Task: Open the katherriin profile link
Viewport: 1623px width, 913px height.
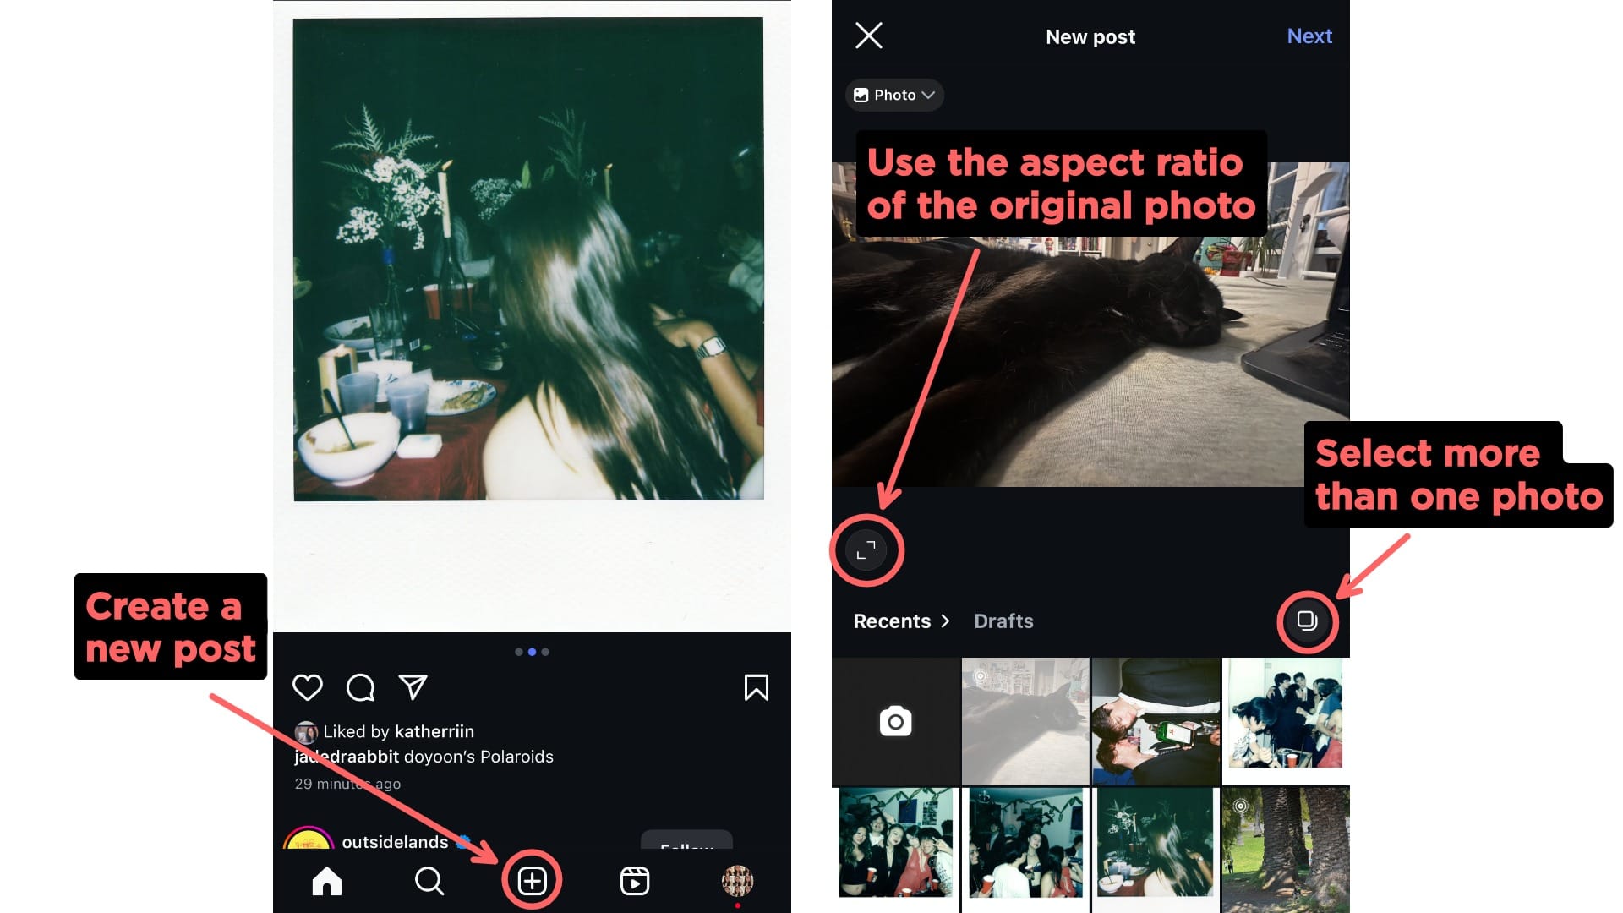Action: [x=434, y=731]
